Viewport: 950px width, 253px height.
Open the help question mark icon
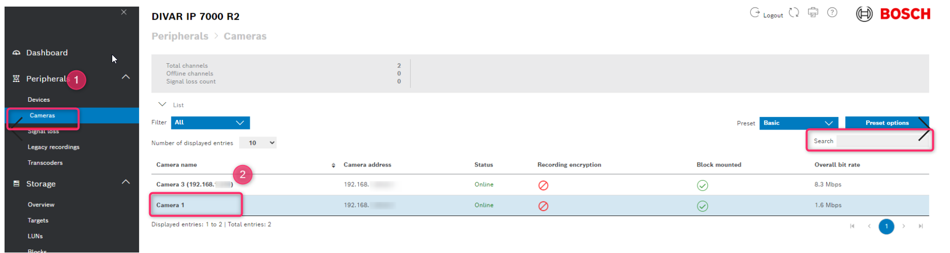[x=832, y=13]
